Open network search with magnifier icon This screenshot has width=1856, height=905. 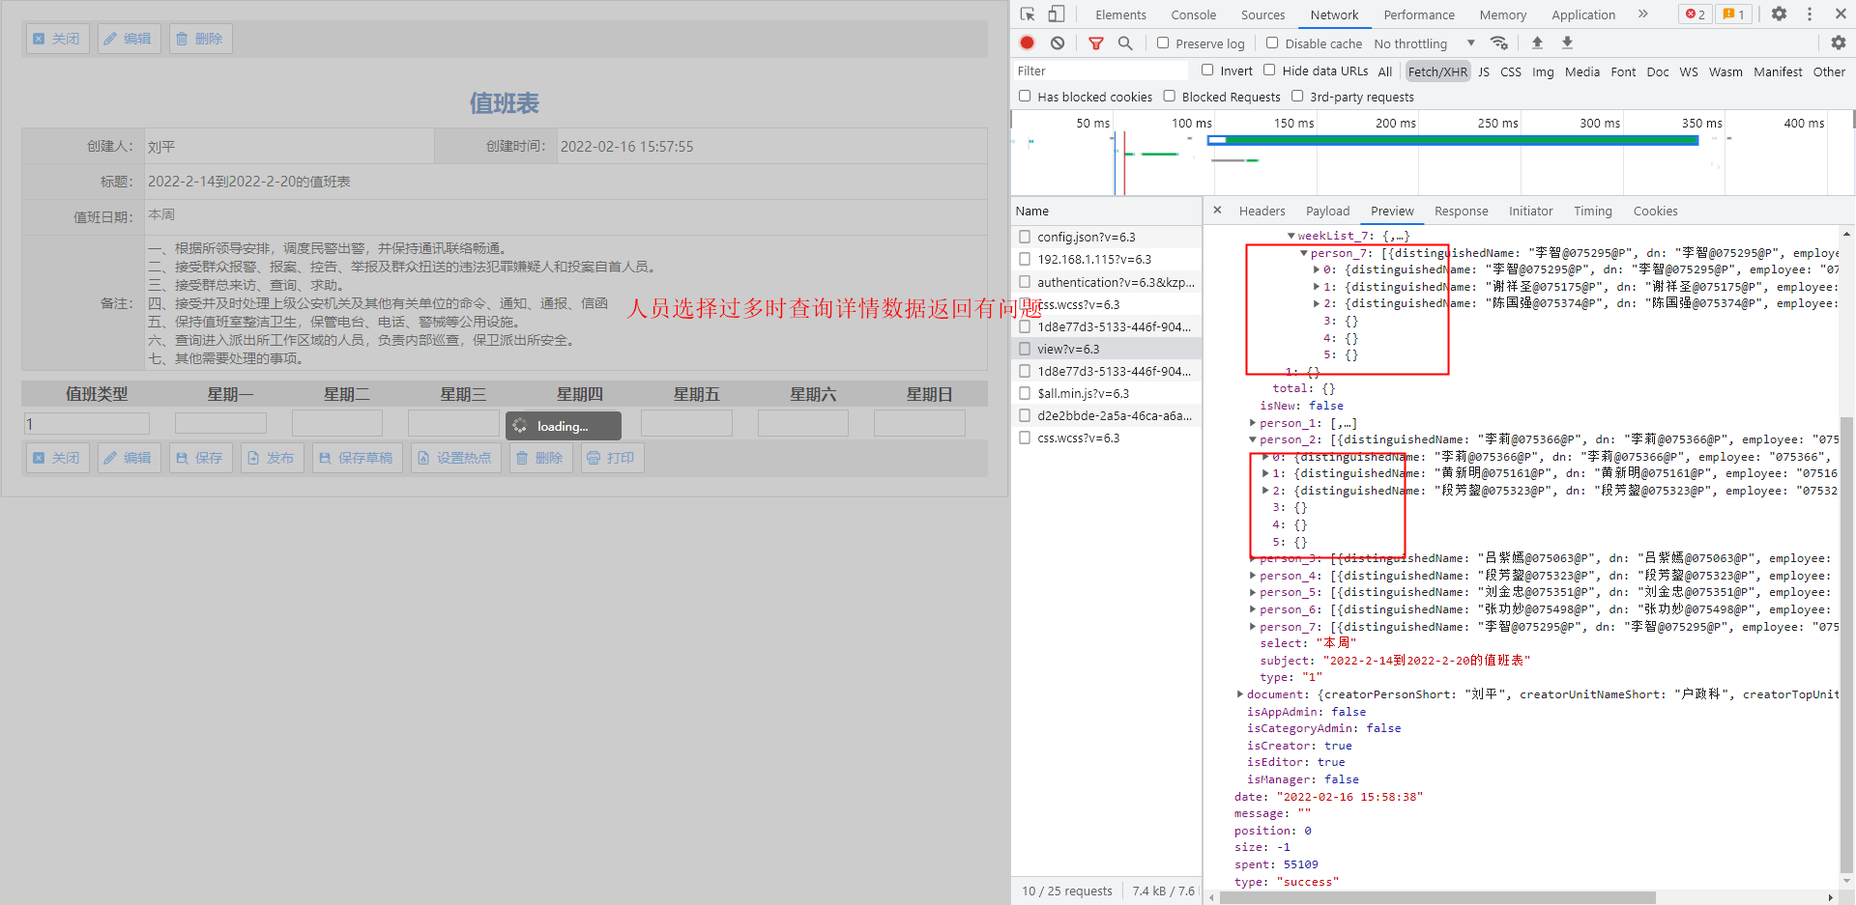[1125, 43]
